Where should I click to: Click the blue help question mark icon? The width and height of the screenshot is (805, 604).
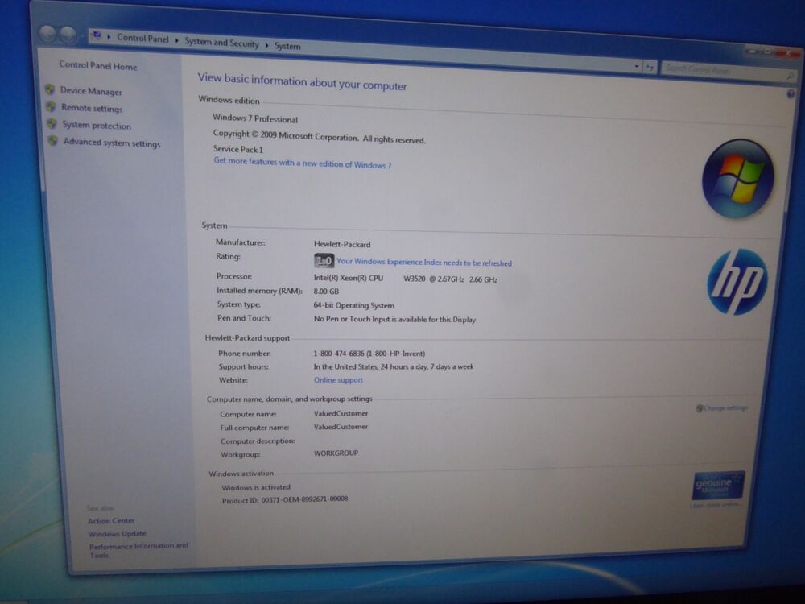[x=791, y=94]
